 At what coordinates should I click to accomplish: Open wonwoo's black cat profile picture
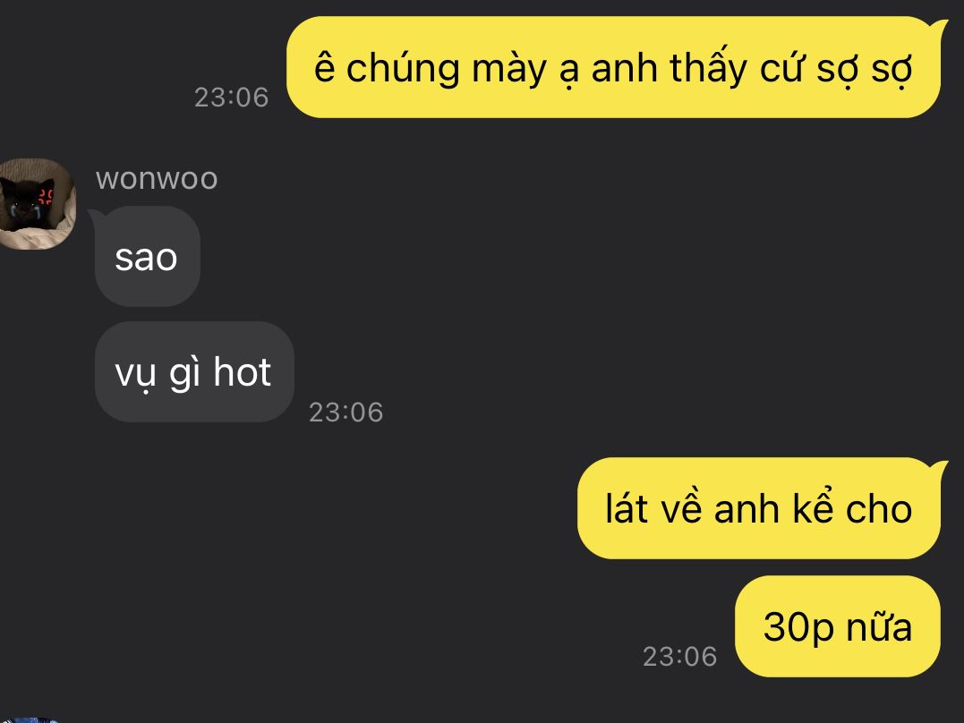37,204
